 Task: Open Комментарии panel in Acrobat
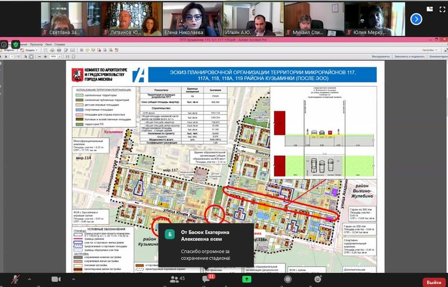(438, 57)
